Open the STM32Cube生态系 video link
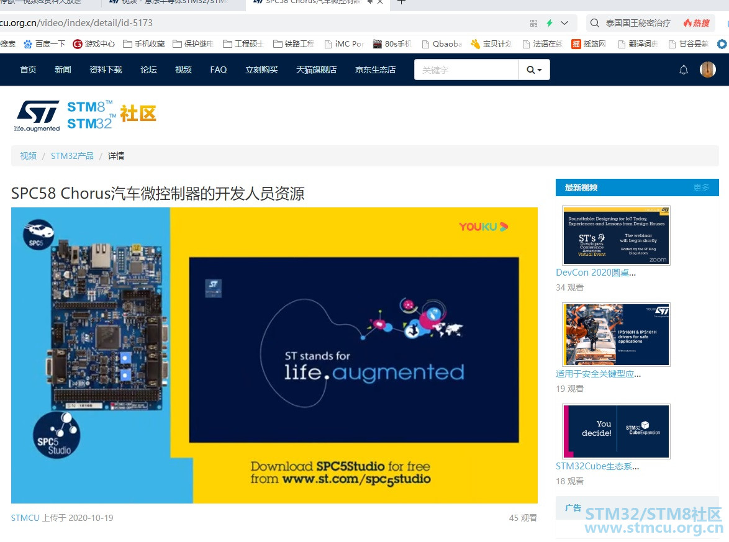The width and height of the screenshot is (729, 542). coord(597,466)
